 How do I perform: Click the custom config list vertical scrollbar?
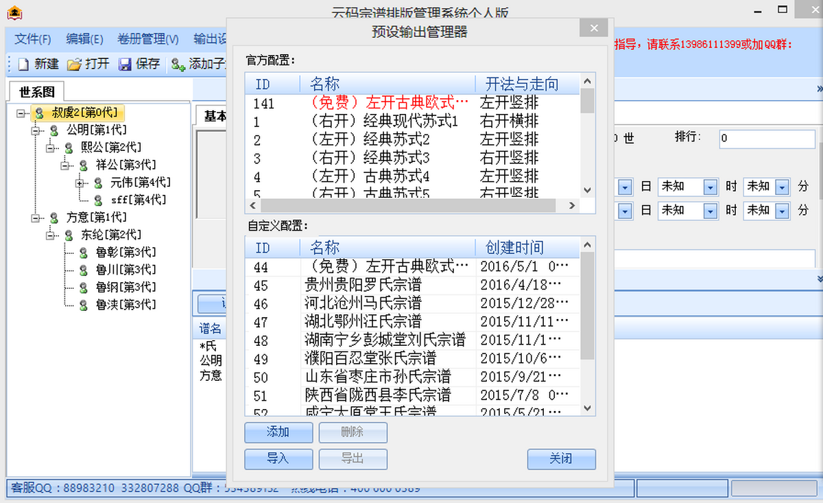pyautogui.click(x=587, y=325)
